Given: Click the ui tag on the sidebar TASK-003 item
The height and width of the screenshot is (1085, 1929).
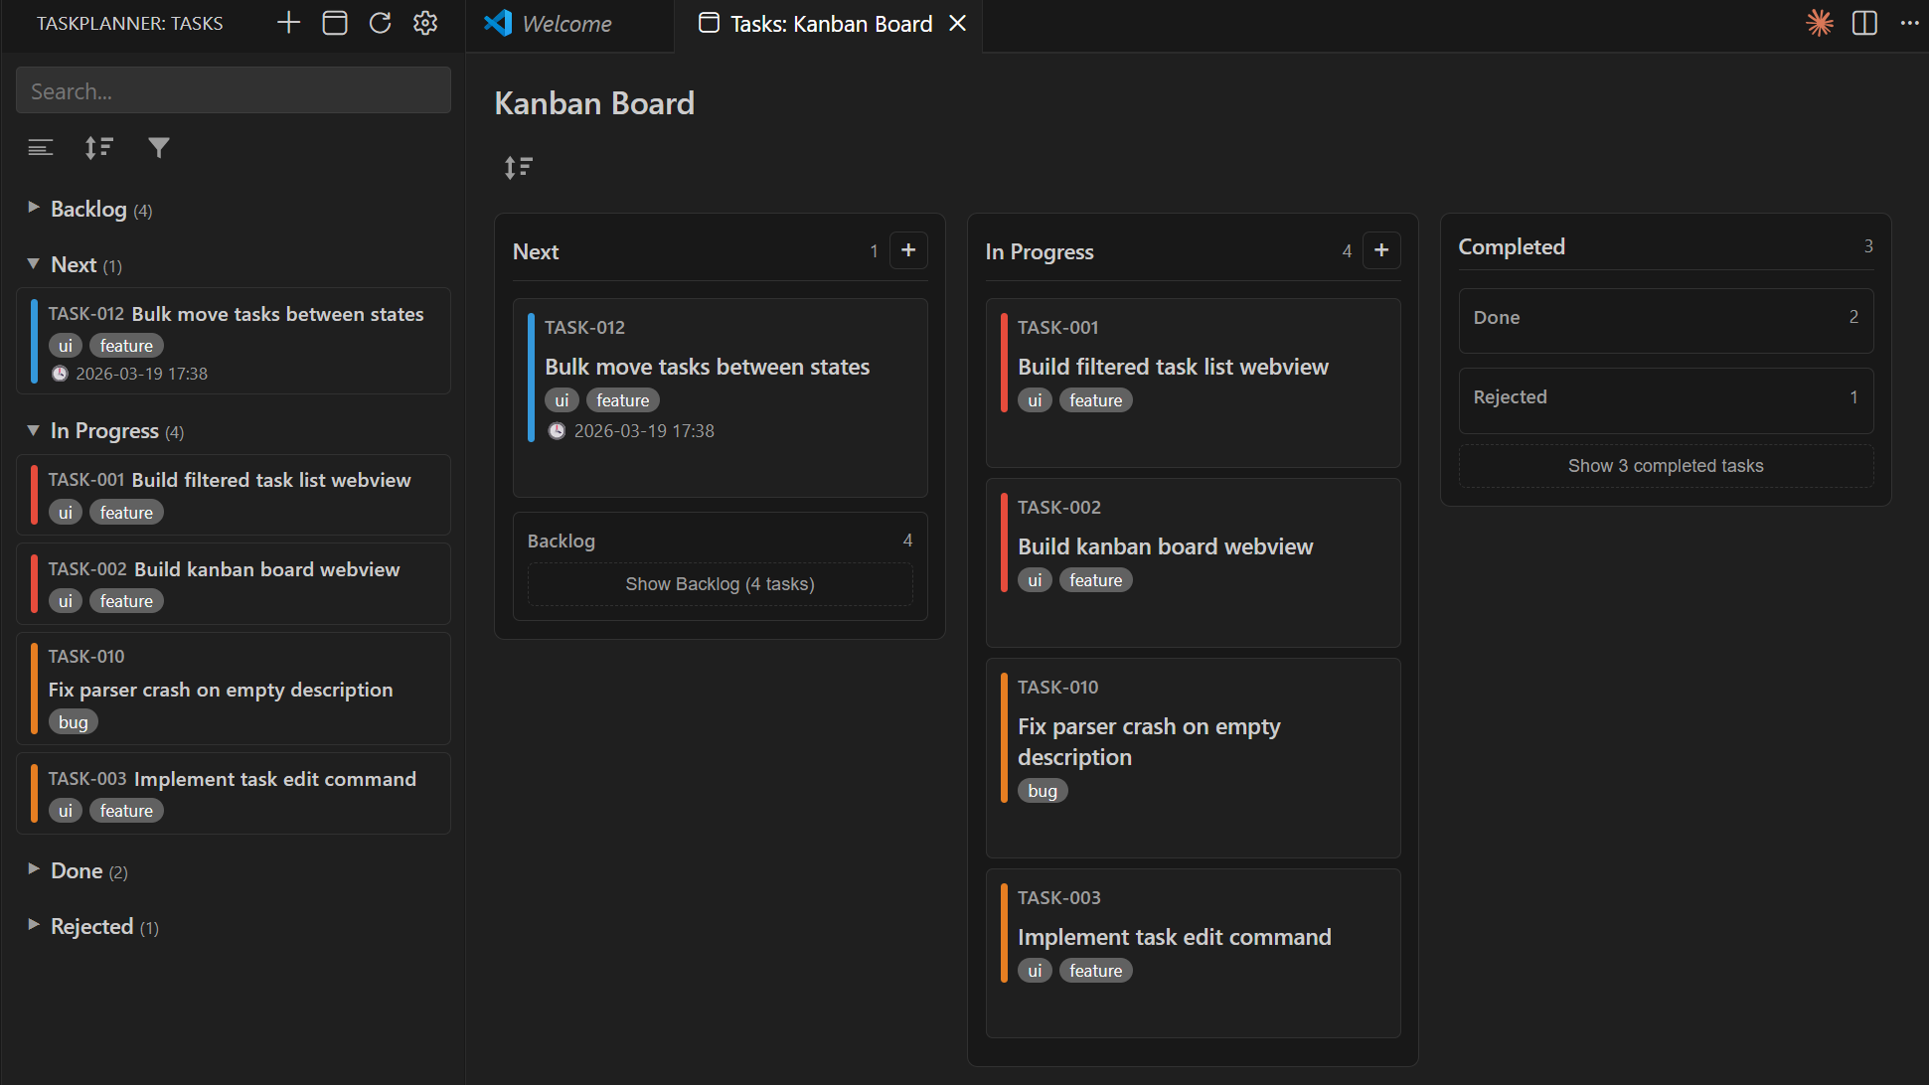Looking at the screenshot, I should click(65, 811).
